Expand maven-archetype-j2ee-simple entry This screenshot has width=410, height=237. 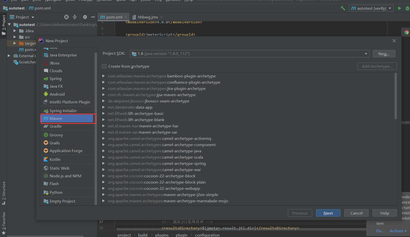click(103, 195)
